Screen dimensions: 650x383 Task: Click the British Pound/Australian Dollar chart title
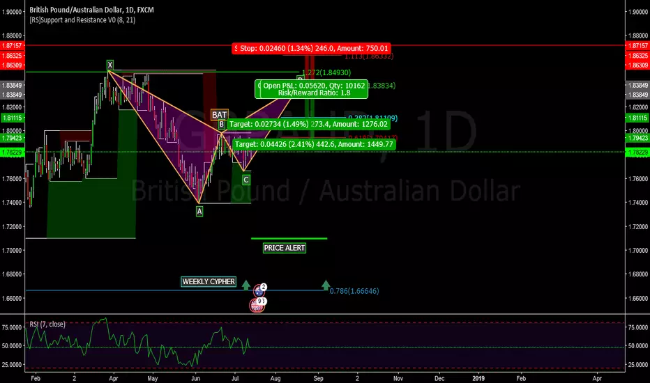coord(91,10)
